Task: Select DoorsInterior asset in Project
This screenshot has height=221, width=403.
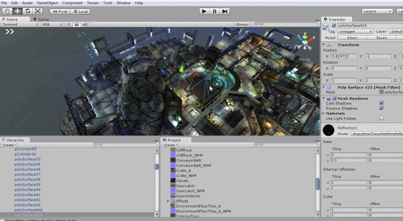Action: pos(188,196)
